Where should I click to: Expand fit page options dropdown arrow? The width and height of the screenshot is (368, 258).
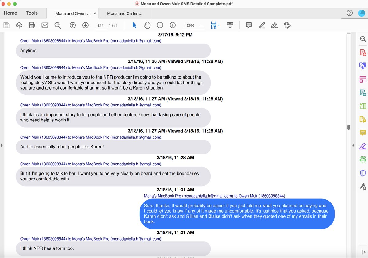tap(219, 25)
